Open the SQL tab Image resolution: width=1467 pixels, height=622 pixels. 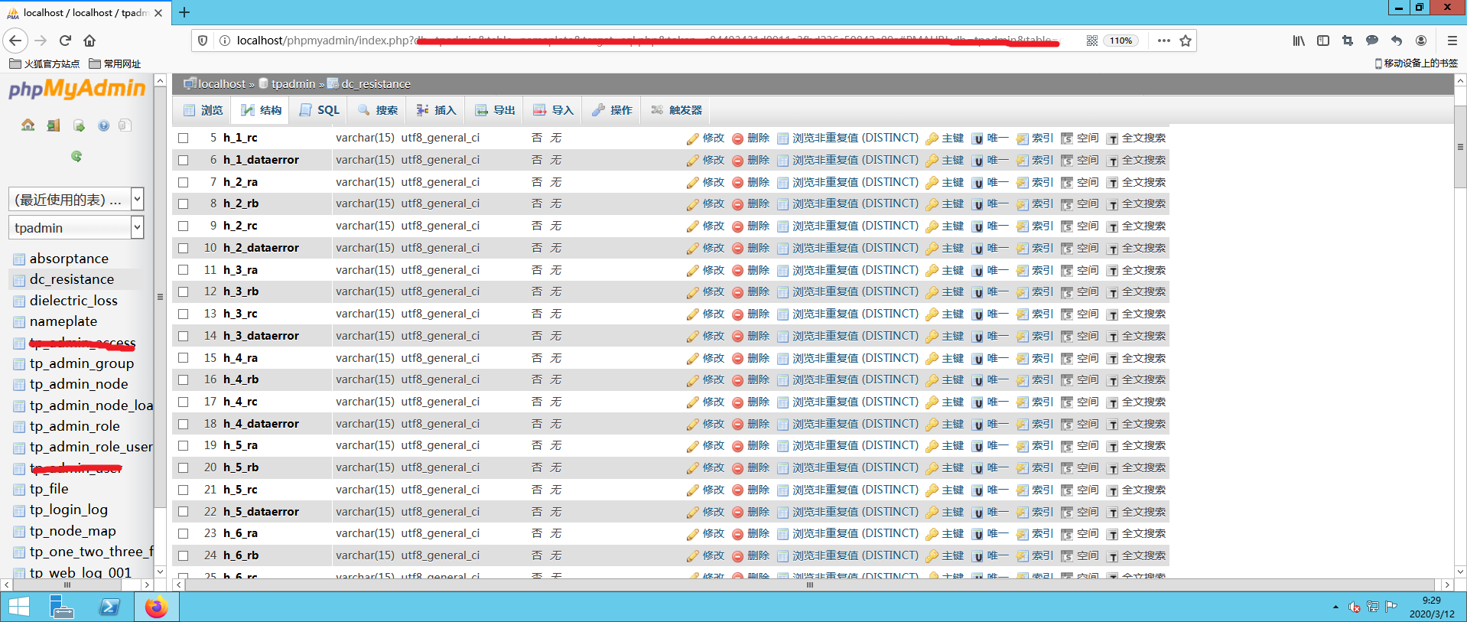[x=320, y=110]
